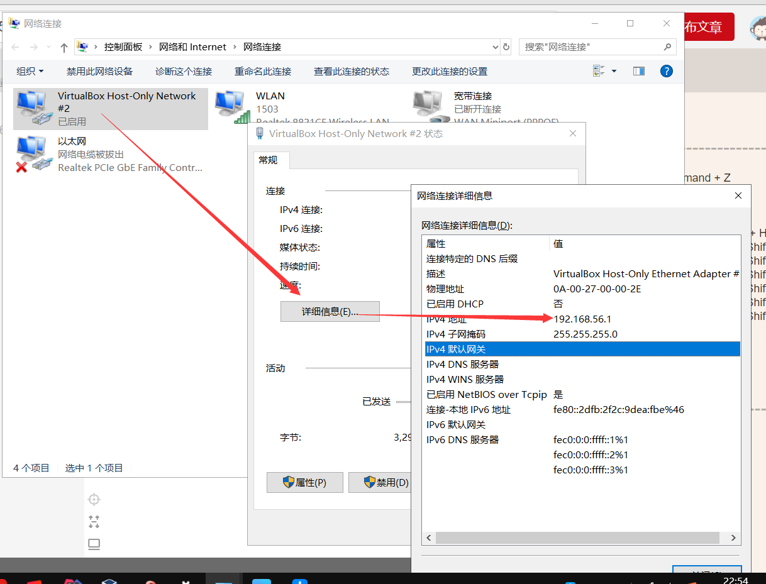Open the 组织 dropdown menu
766x584 pixels.
click(30, 71)
